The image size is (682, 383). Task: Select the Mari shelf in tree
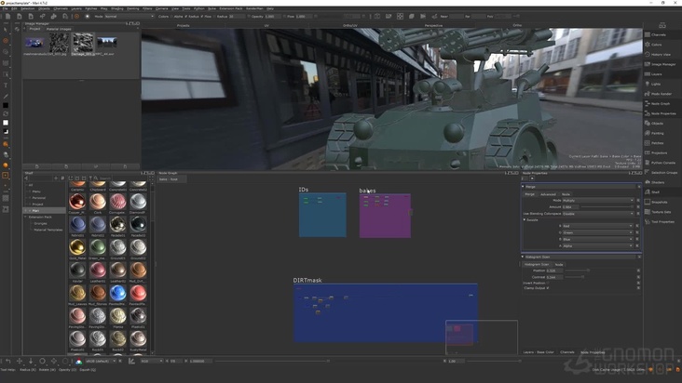(35, 210)
